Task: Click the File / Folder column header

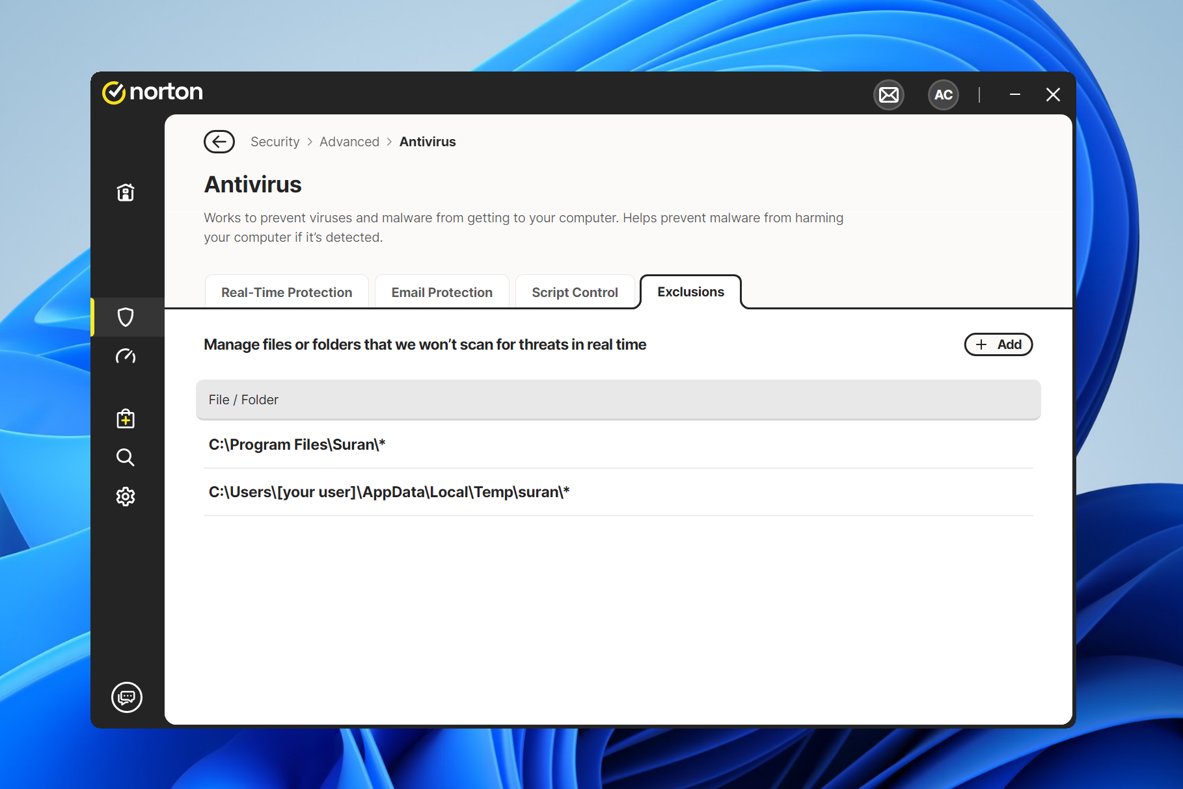Action: tap(618, 400)
